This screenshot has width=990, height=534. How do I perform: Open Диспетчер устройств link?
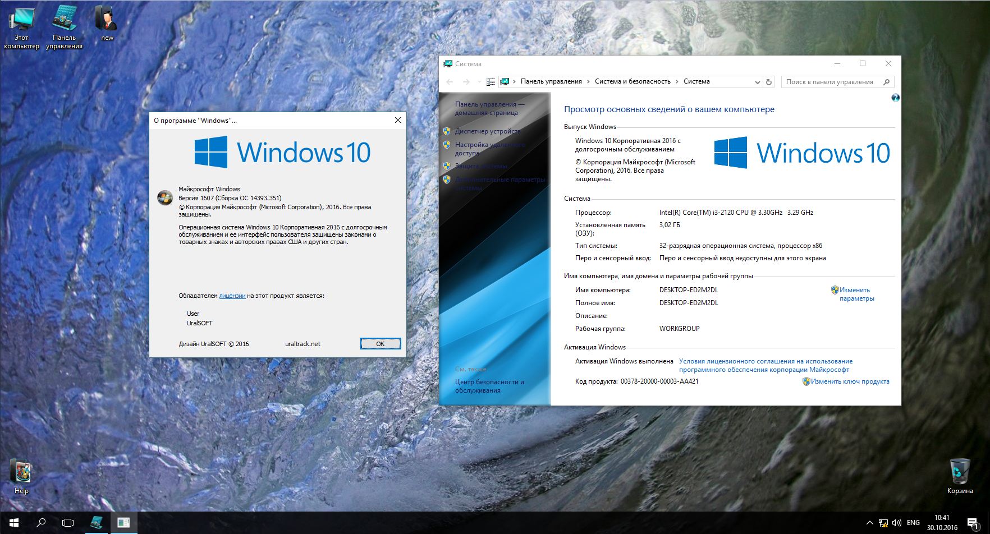pos(487,131)
